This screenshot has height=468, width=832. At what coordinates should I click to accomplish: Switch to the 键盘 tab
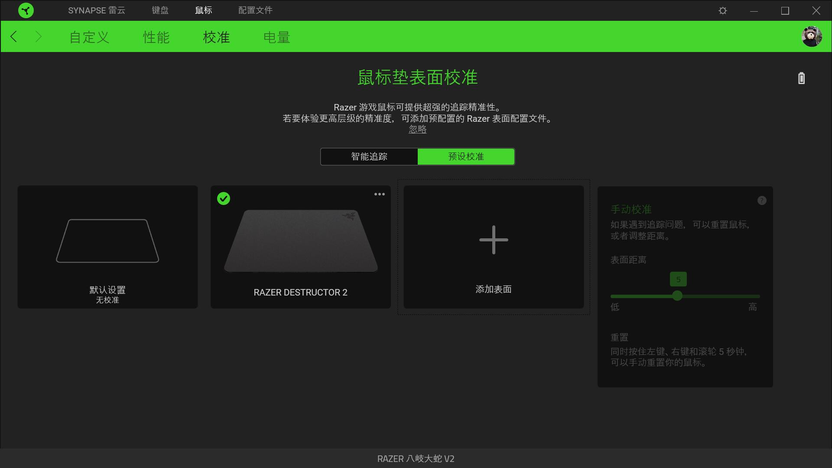[x=160, y=10]
